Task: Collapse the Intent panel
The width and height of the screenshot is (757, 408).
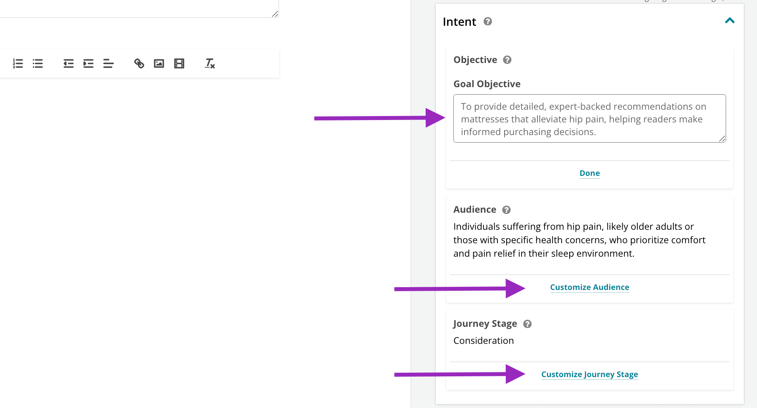Action: (730, 21)
